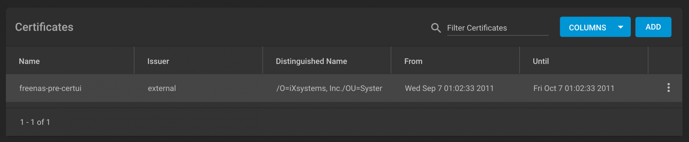Image resolution: width=689 pixels, height=142 pixels.
Task: Click the 1 - 1 of 1 pagination text
Action: click(35, 122)
